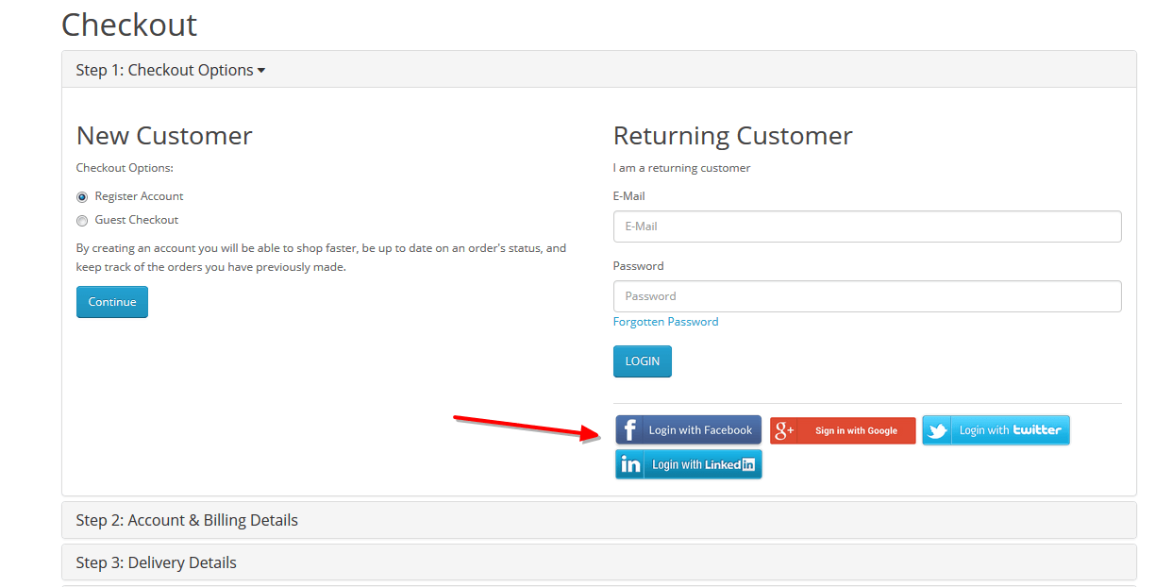Open the Forgotten Password link
The width and height of the screenshot is (1172, 587).
pos(665,322)
